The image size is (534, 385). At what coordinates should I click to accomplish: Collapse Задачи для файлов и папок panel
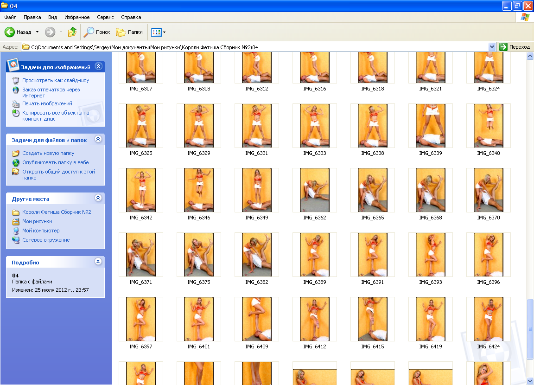(x=98, y=139)
